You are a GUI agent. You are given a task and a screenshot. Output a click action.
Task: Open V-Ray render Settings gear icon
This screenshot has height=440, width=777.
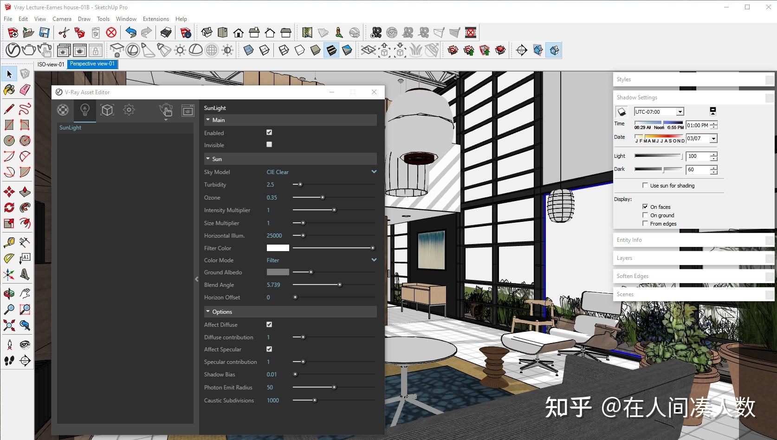129,110
